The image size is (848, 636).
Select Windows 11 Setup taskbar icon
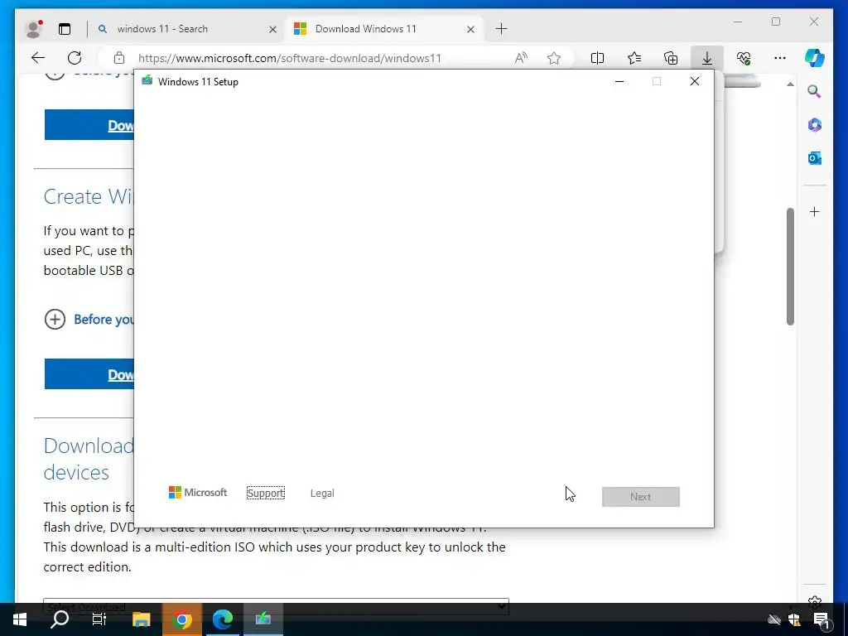[x=263, y=619]
